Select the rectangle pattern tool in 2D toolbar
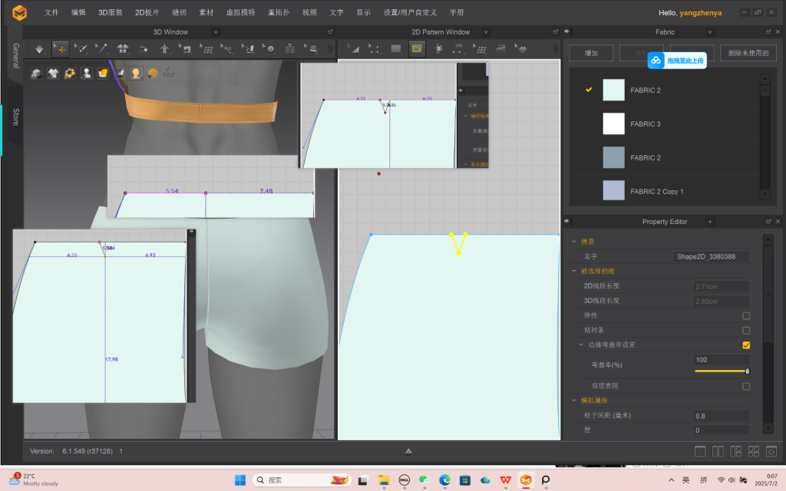The width and height of the screenshot is (786, 491). [x=396, y=49]
